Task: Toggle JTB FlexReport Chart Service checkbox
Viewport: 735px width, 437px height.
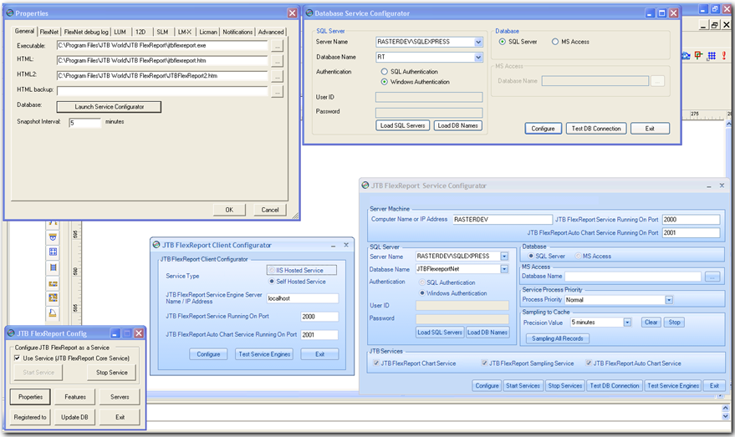Action: click(376, 363)
